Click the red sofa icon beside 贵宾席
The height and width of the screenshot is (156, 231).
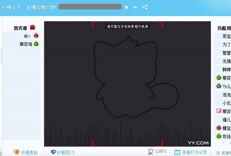click(x=33, y=28)
